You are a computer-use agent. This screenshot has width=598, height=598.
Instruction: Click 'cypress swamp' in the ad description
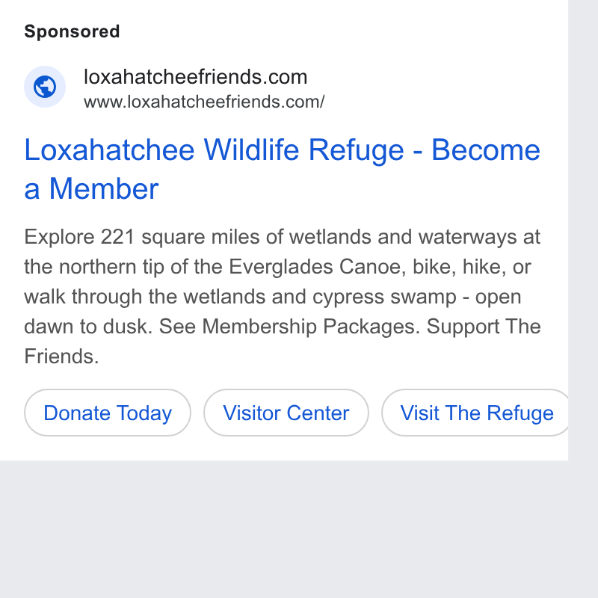tap(384, 297)
